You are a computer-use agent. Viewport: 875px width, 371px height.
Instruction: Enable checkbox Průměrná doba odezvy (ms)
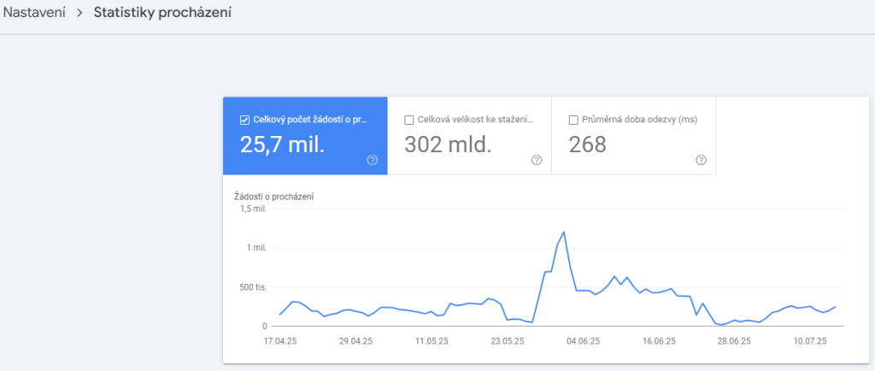(x=573, y=120)
